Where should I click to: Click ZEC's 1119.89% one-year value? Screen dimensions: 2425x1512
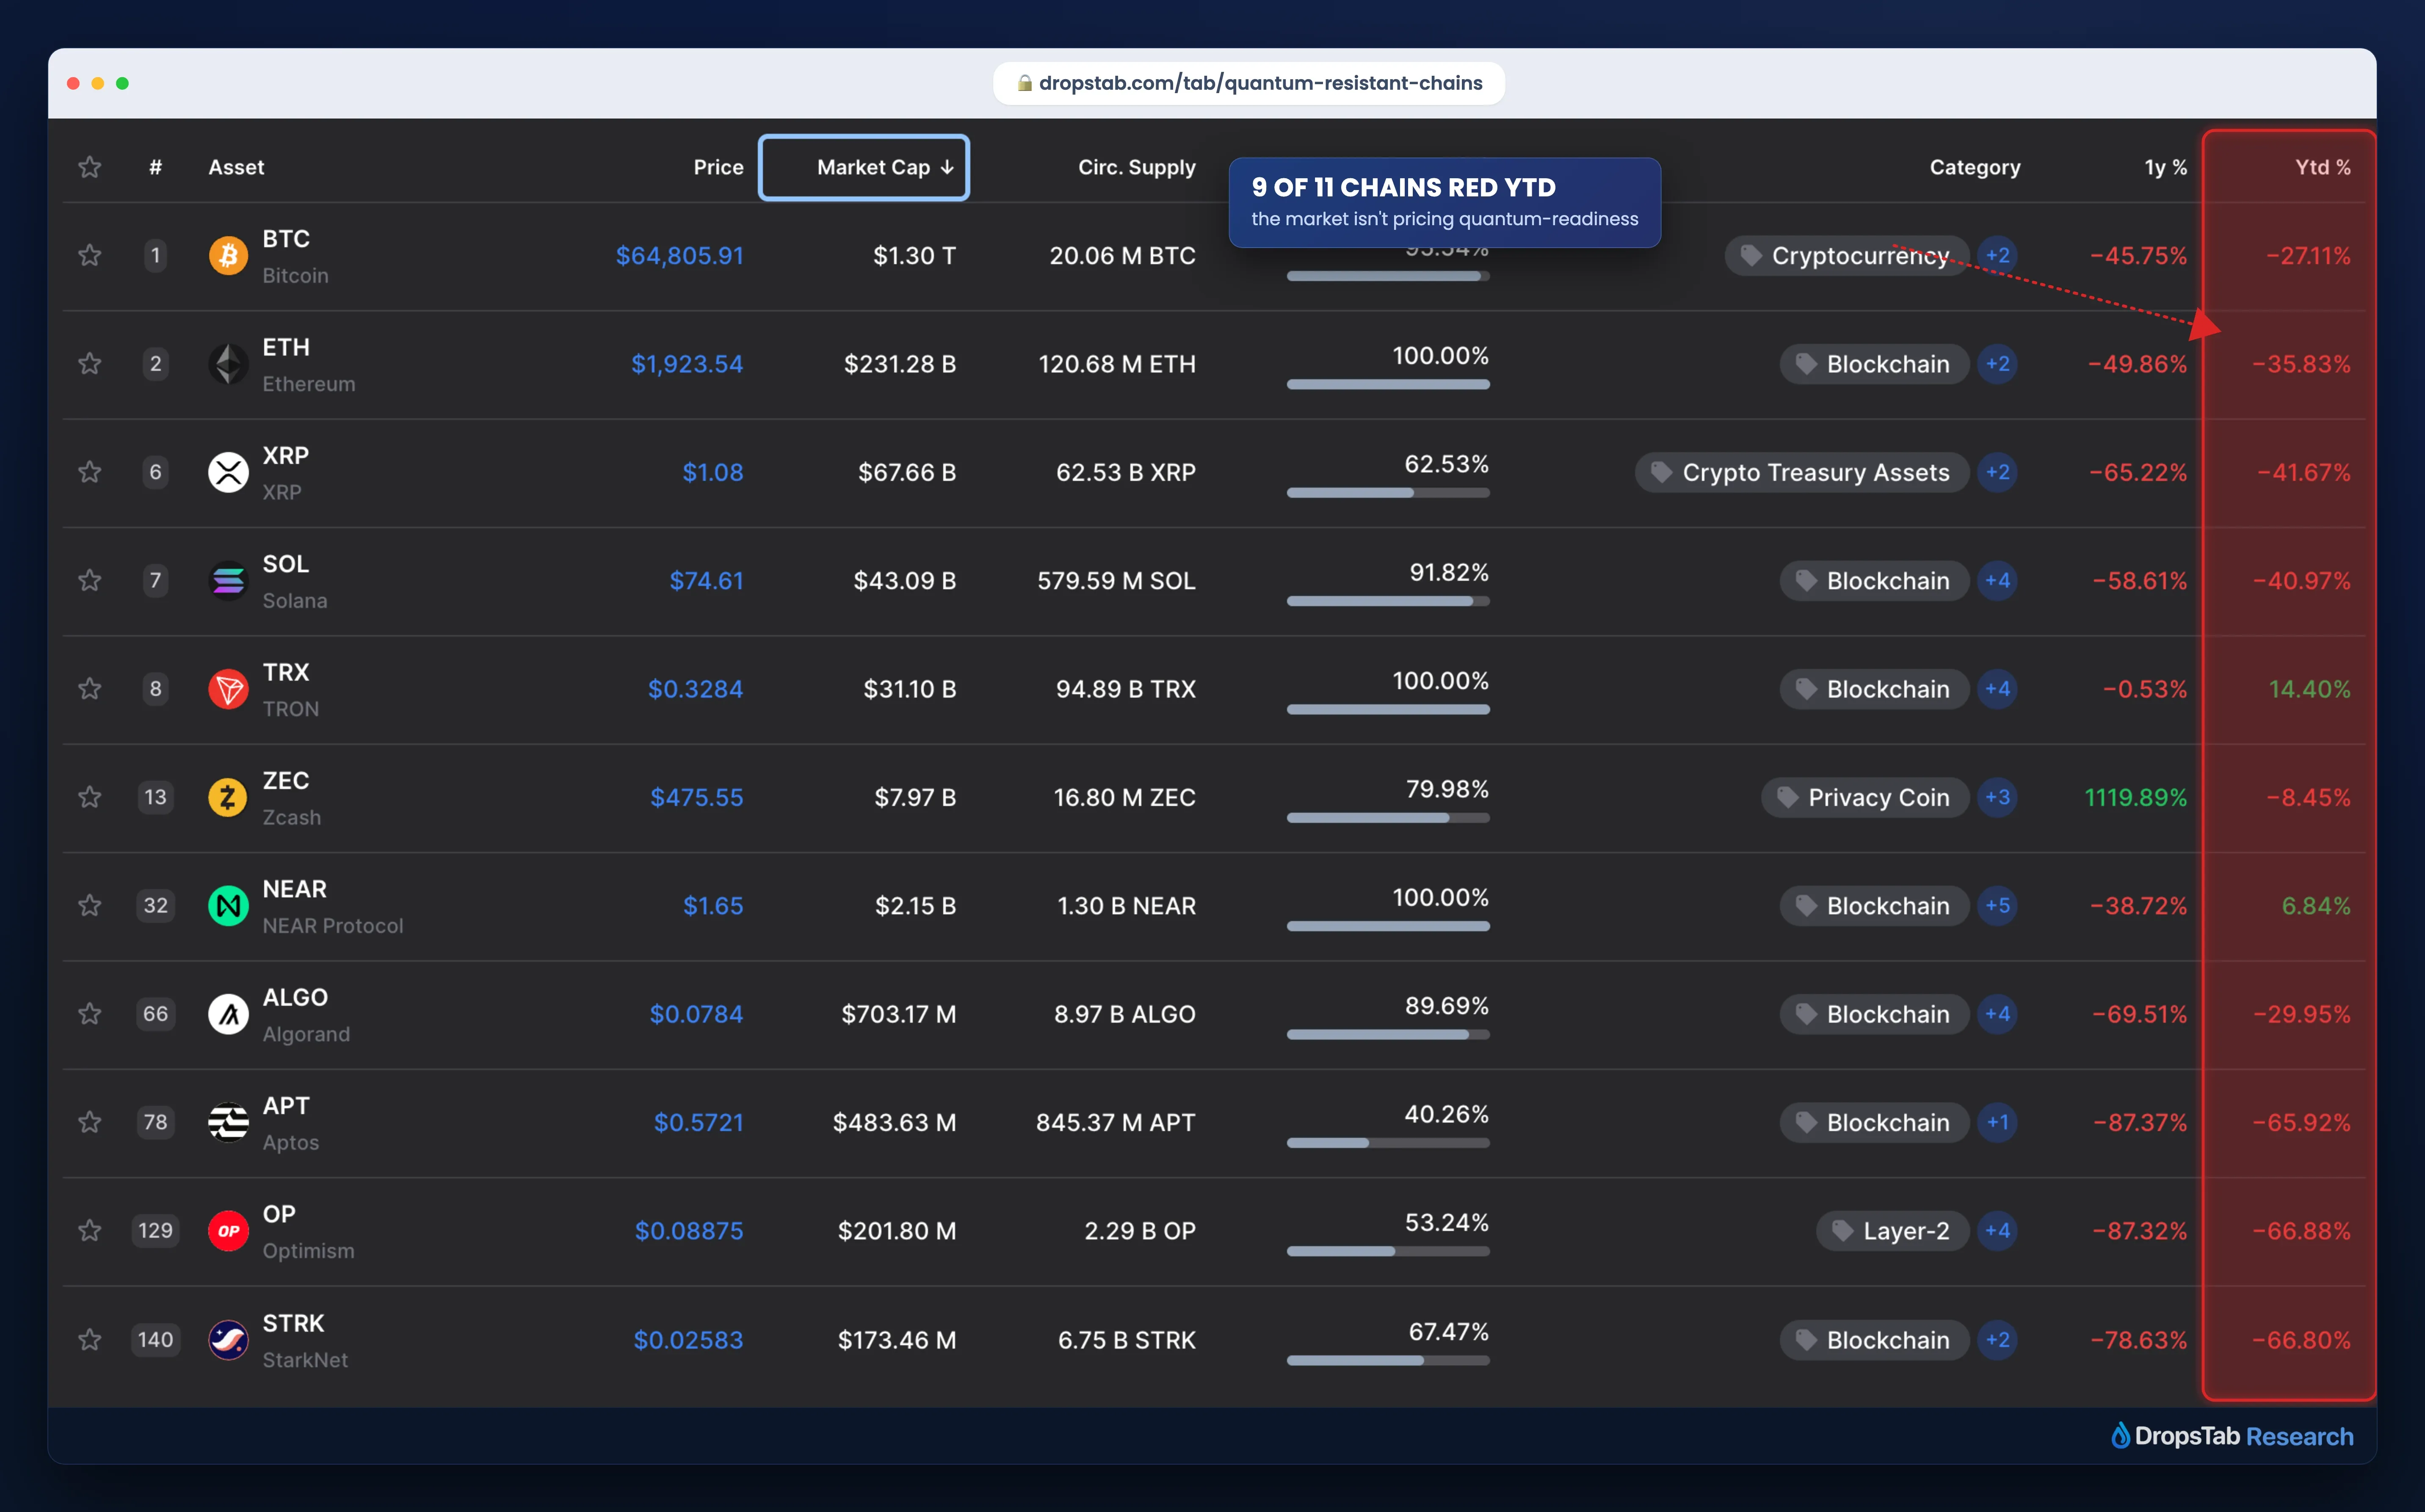[2135, 797]
